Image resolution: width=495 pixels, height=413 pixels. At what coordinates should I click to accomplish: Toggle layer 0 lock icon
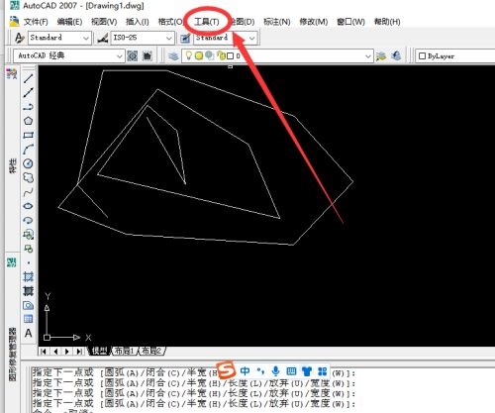click(221, 55)
